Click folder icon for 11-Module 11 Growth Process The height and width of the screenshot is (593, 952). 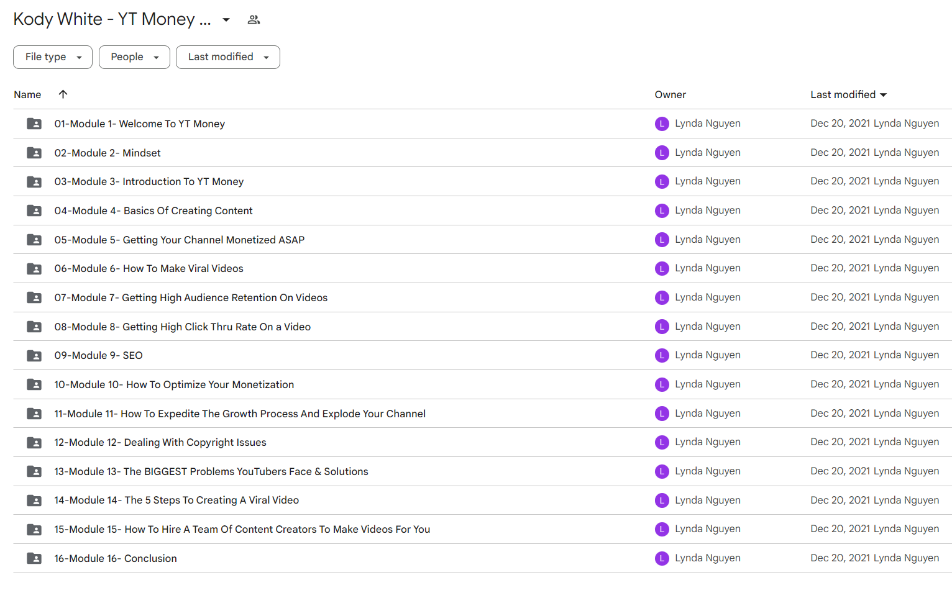pos(34,414)
